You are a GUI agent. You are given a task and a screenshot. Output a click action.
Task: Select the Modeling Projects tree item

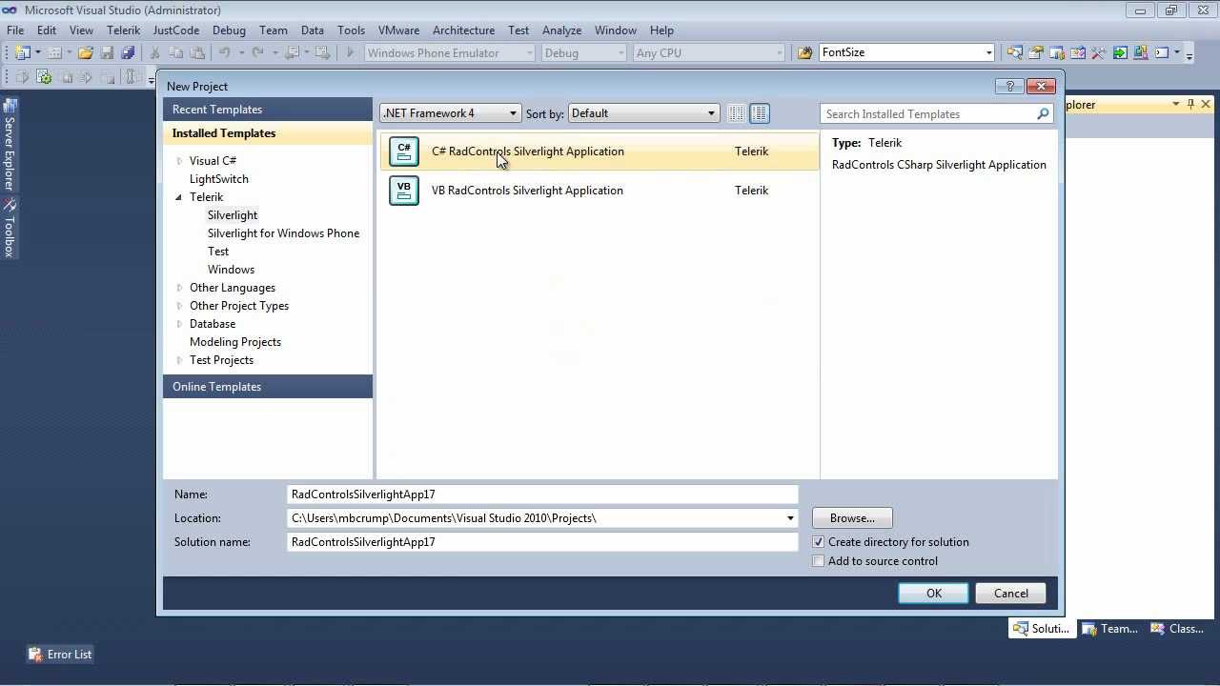pyautogui.click(x=234, y=342)
